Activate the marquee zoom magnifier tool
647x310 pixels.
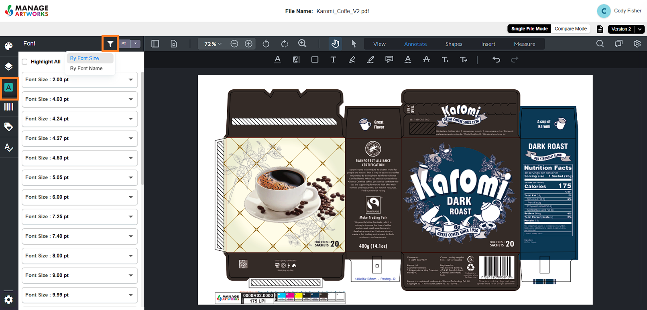click(302, 44)
